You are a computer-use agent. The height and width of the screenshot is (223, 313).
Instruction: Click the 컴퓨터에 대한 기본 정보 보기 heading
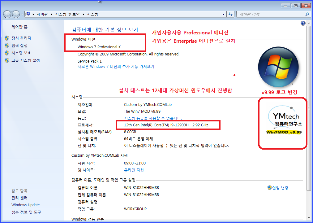pyautogui.click(x=105, y=29)
